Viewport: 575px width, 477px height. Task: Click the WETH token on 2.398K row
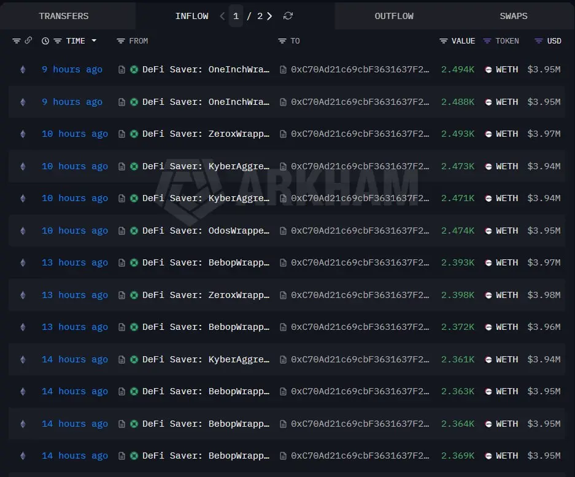[507, 295]
